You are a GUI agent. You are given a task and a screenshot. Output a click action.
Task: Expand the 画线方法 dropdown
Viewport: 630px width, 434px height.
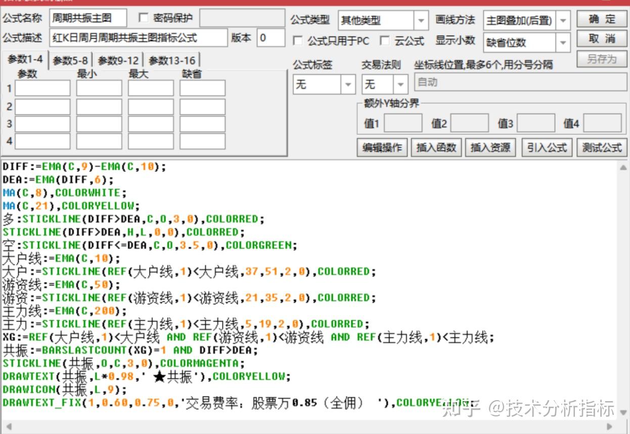[564, 20]
